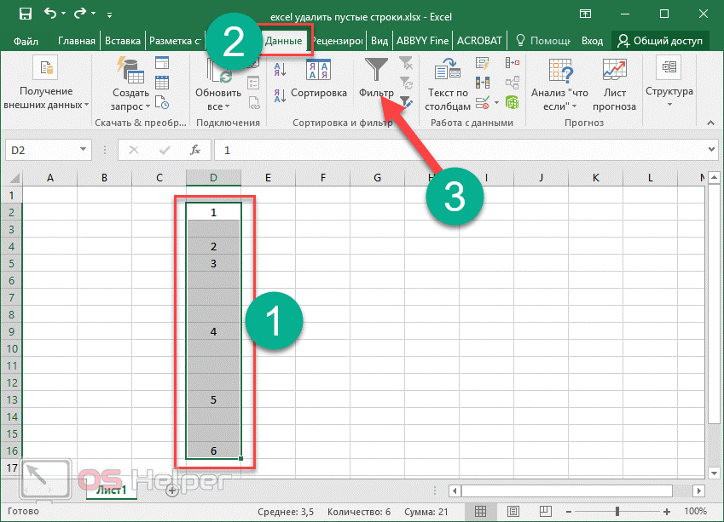Open the Структура group button

click(669, 82)
